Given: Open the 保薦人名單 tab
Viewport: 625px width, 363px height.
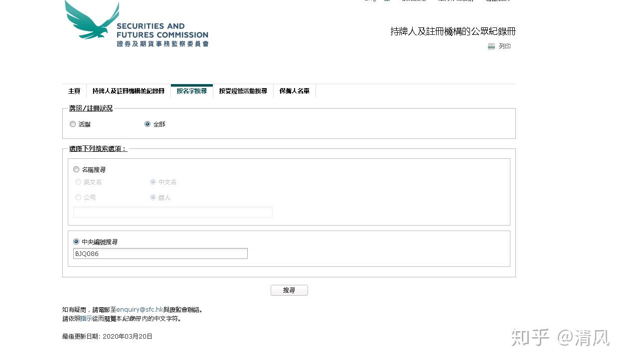Looking at the screenshot, I should tap(294, 91).
